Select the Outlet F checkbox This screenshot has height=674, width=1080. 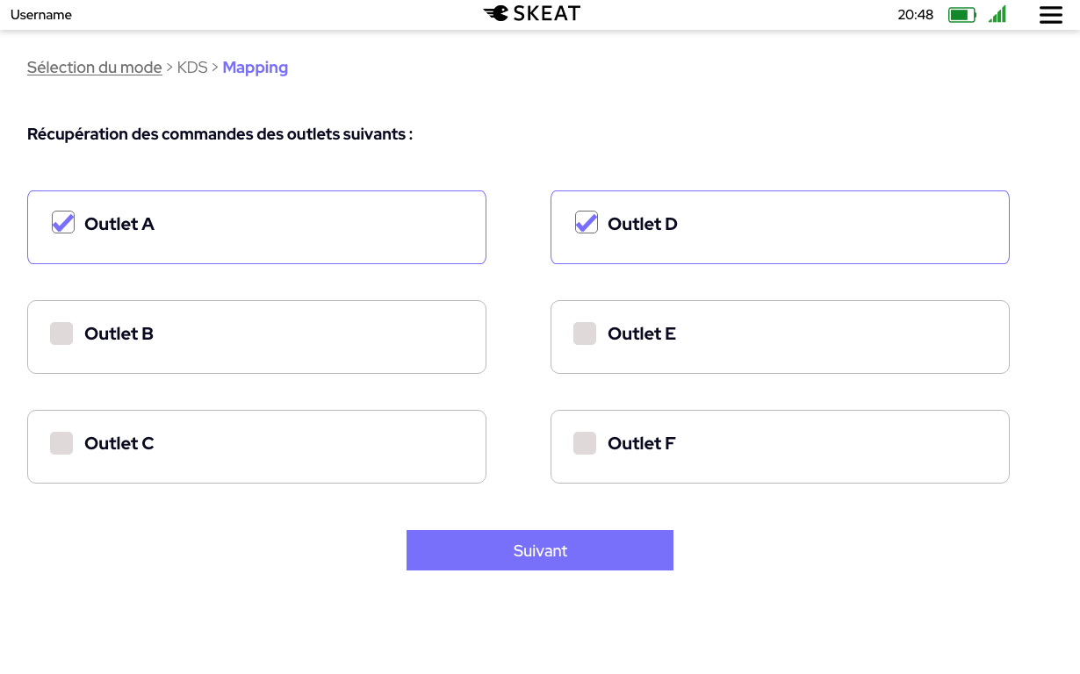coord(585,443)
